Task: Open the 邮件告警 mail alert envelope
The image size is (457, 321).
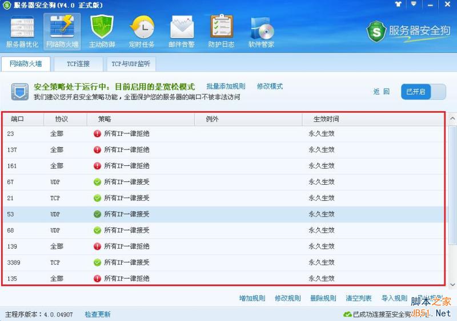Action: tap(182, 31)
